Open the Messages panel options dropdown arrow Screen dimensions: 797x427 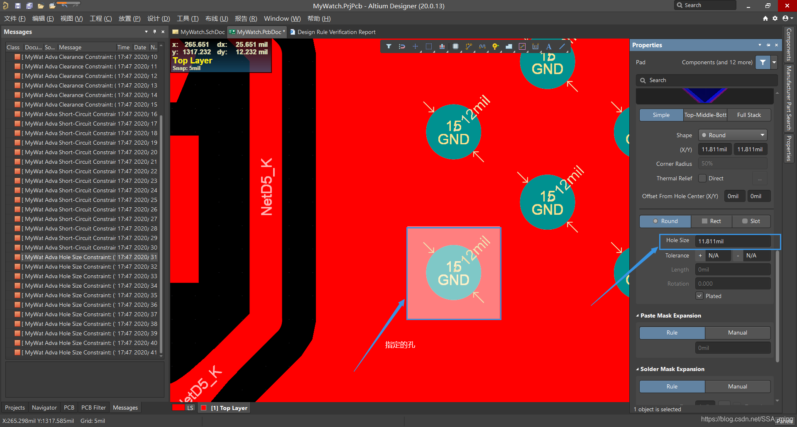(146, 32)
